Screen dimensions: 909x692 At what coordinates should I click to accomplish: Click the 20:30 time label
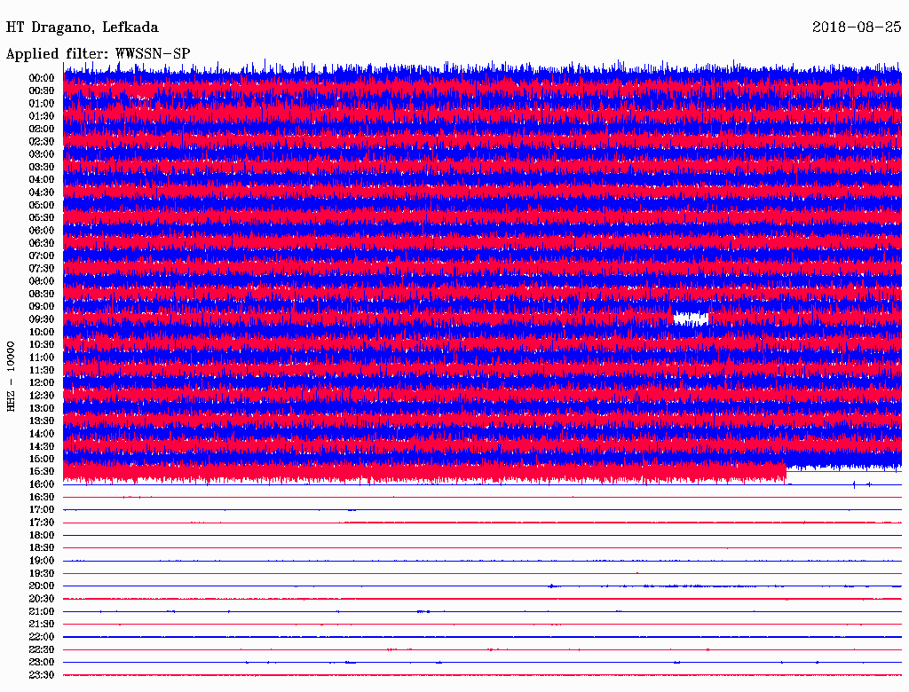tap(42, 599)
